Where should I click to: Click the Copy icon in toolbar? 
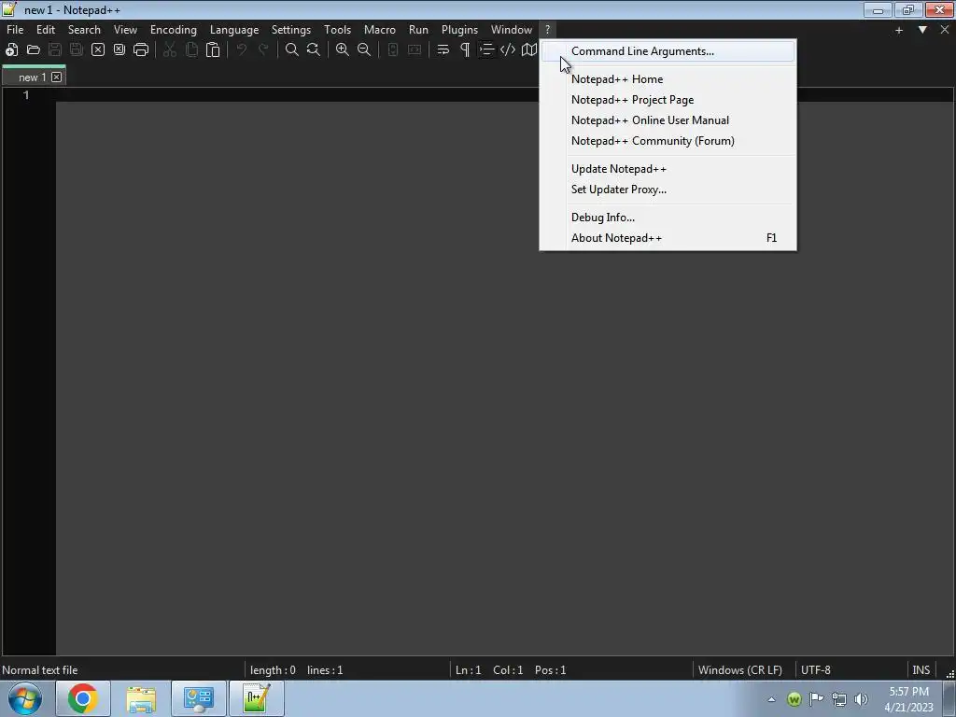pyautogui.click(x=191, y=50)
